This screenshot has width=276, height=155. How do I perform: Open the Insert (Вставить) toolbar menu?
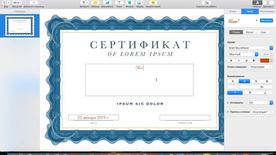point(85,3)
